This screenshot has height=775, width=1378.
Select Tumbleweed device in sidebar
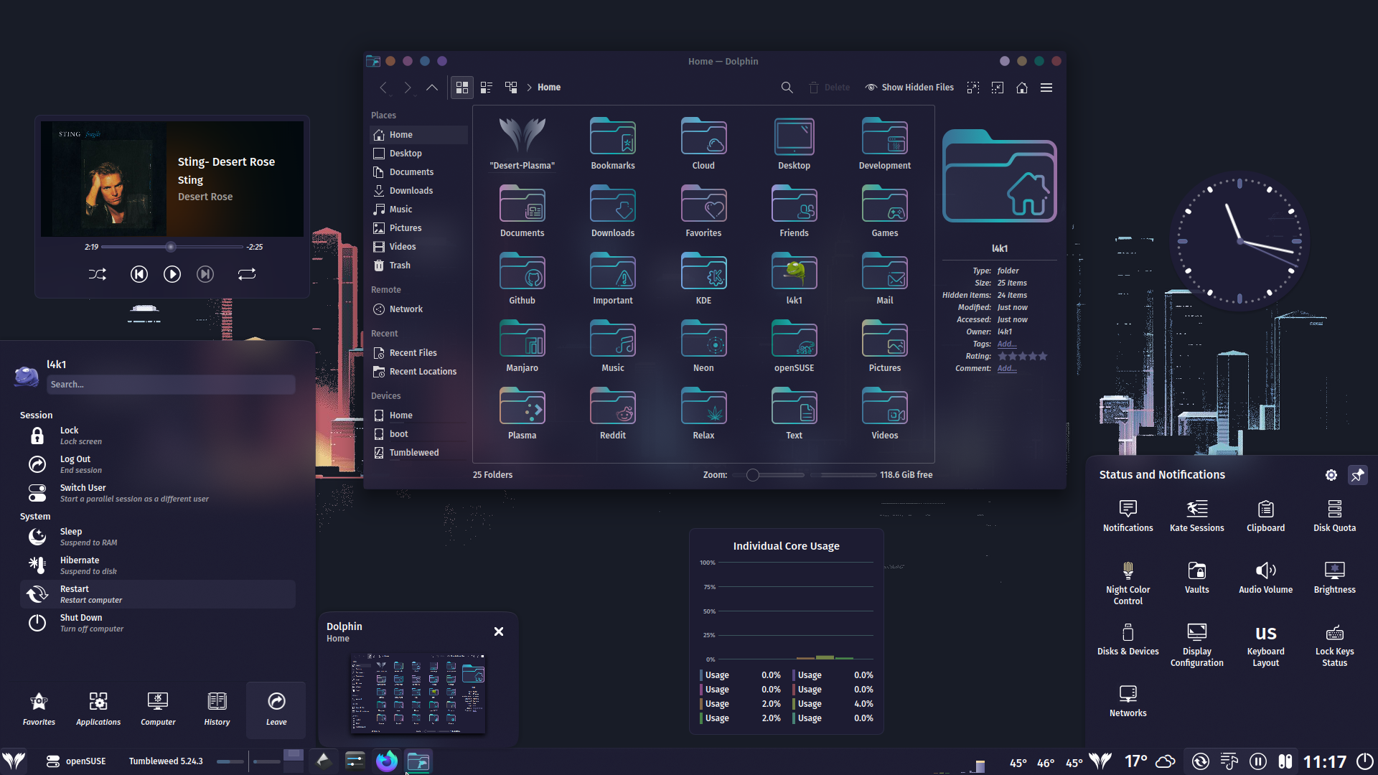coord(418,453)
